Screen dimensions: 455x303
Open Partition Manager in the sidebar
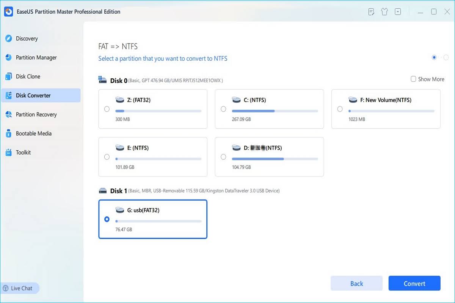41,58
